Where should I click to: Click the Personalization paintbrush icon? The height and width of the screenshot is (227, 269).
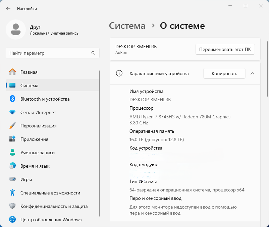12,126
